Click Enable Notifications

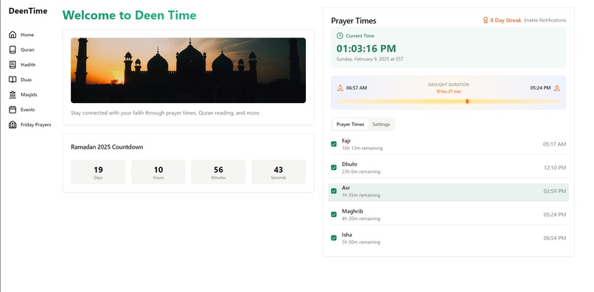point(545,21)
